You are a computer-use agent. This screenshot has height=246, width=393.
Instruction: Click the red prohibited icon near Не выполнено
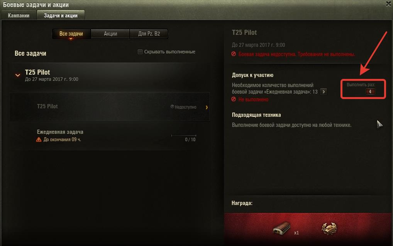(234, 99)
